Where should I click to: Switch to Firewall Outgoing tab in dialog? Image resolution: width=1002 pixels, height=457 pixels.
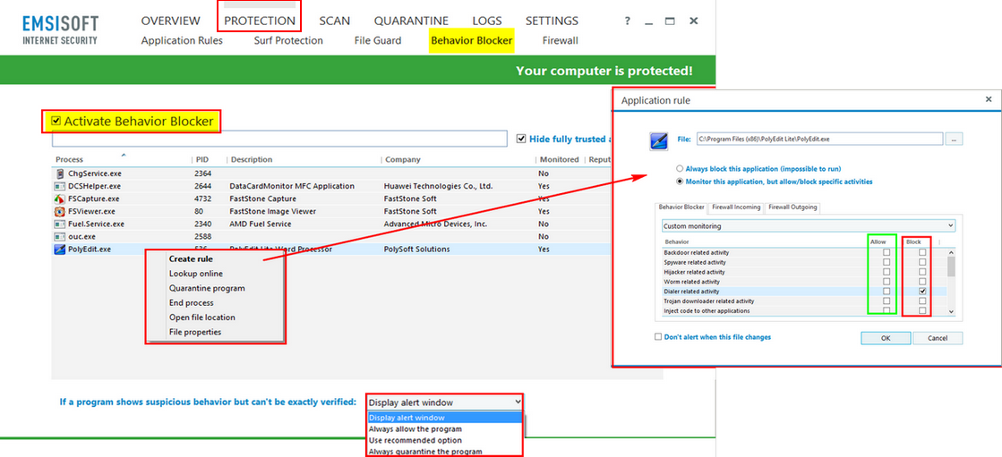[x=792, y=207]
